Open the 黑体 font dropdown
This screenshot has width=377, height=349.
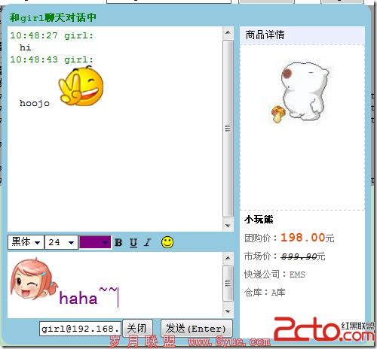pos(26,242)
